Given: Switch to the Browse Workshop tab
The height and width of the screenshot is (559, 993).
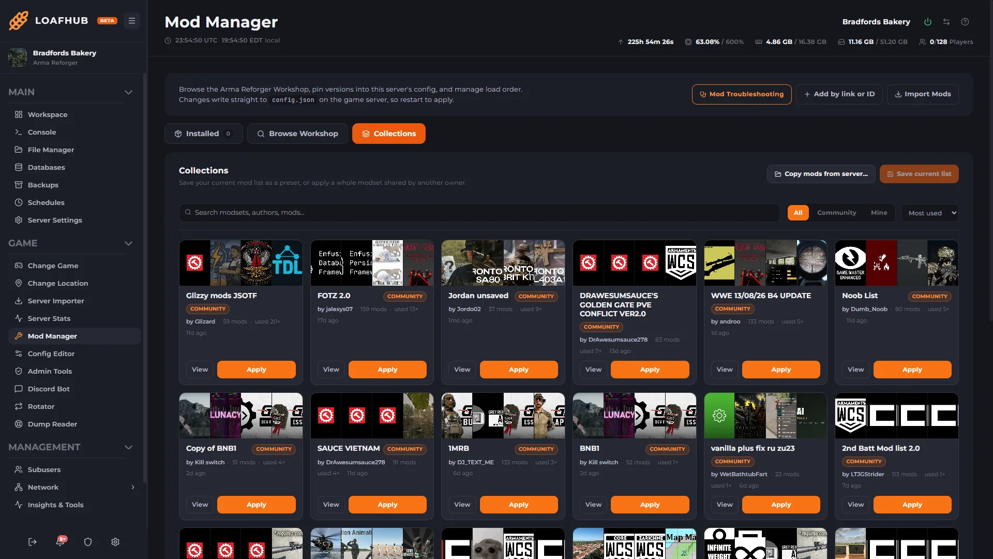Looking at the screenshot, I should coord(297,134).
